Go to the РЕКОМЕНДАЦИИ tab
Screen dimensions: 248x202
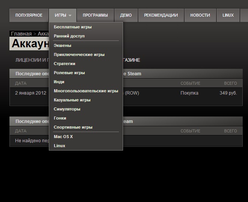[161, 16]
